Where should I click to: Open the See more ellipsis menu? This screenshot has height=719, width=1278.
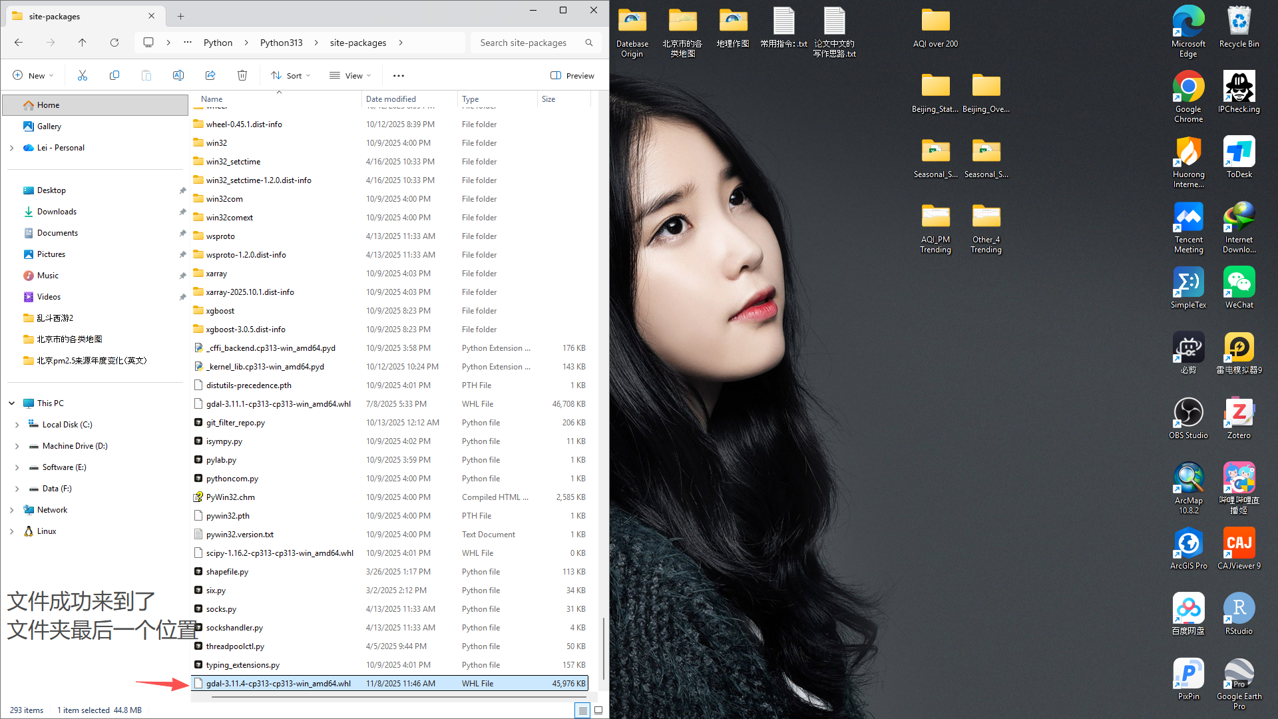(x=399, y=76)
